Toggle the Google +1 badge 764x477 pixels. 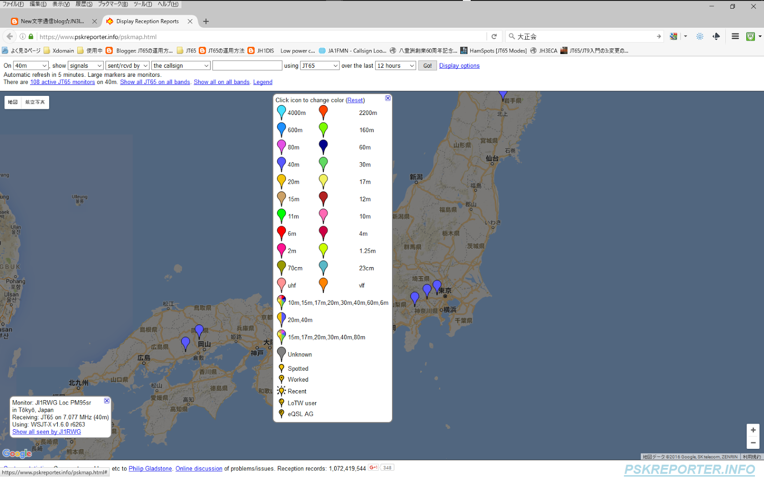tap(373, 467)
